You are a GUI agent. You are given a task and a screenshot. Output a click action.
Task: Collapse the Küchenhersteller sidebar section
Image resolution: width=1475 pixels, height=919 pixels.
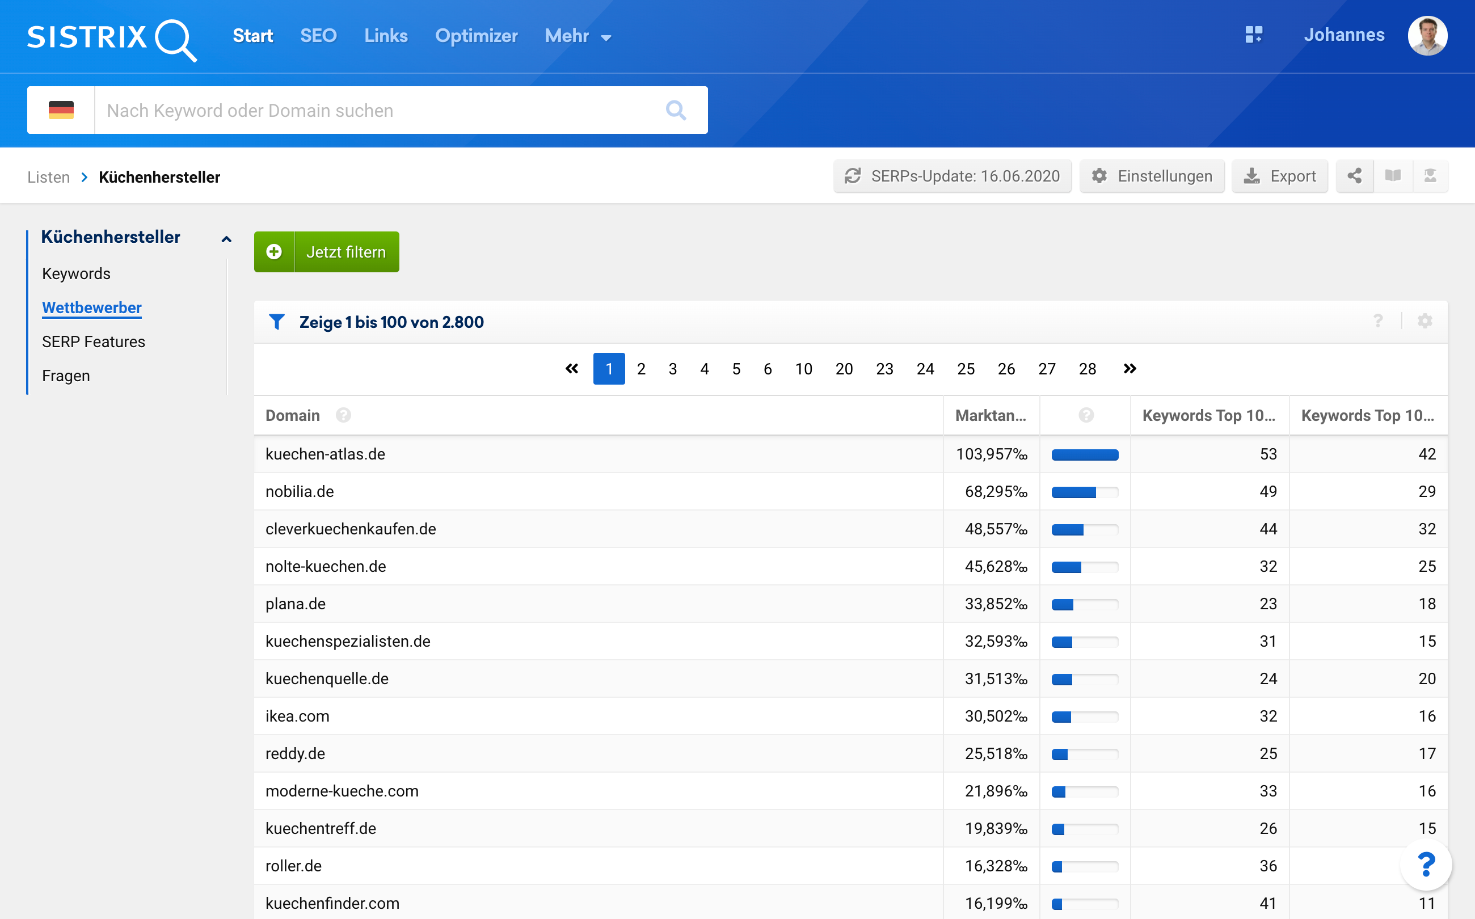(x=226, y=239)
